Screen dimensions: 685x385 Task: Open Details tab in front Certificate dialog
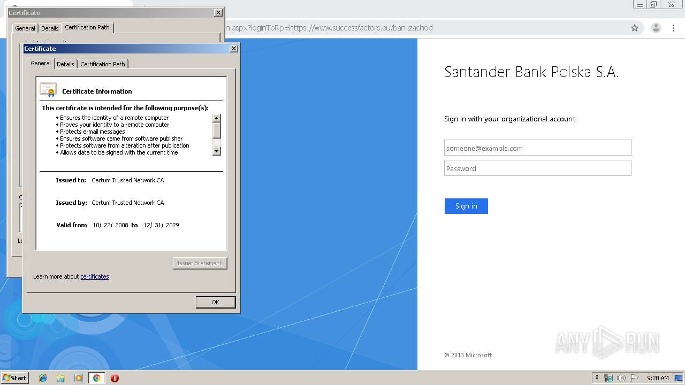[x=65, y=64]
